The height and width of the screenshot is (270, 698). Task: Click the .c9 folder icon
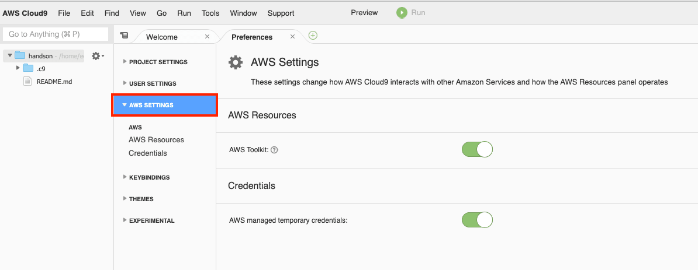pos(28,68)
